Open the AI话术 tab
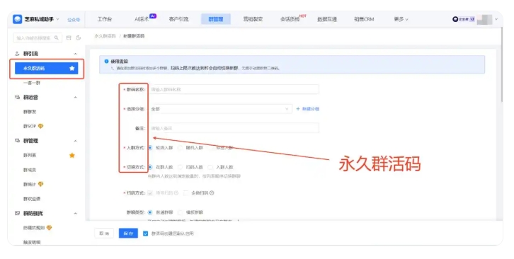Screen dimensions: 514x259 142,19
